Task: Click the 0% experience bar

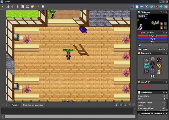Action: click(153, 42)
